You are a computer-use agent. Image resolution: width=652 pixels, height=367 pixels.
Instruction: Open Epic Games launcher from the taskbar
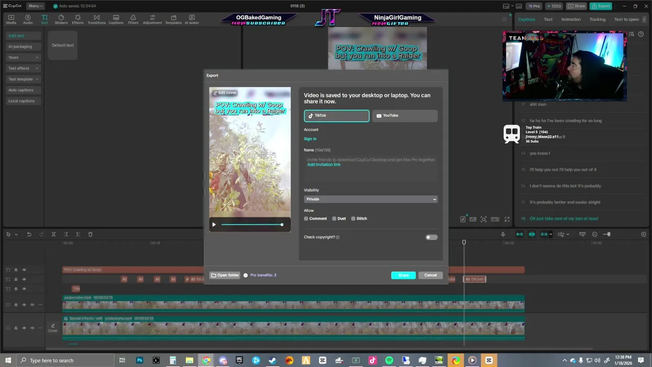(x=239, y=360)
